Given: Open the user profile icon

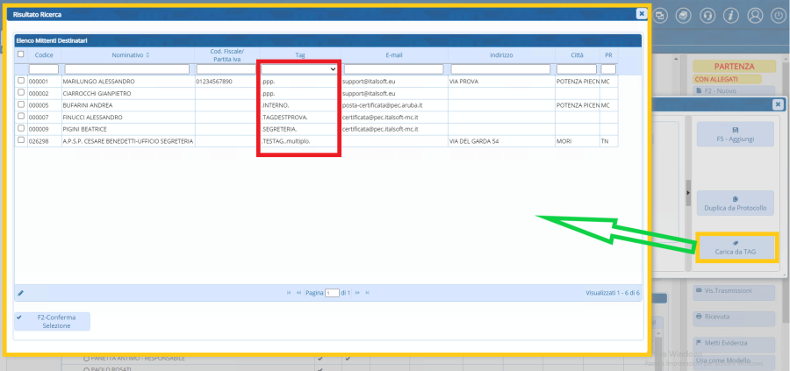Looking at the screenshot, I should 754,16.
